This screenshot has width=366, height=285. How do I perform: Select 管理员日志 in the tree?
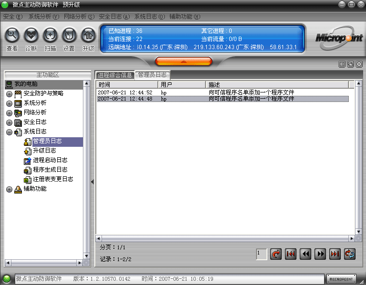coord(47,141)
